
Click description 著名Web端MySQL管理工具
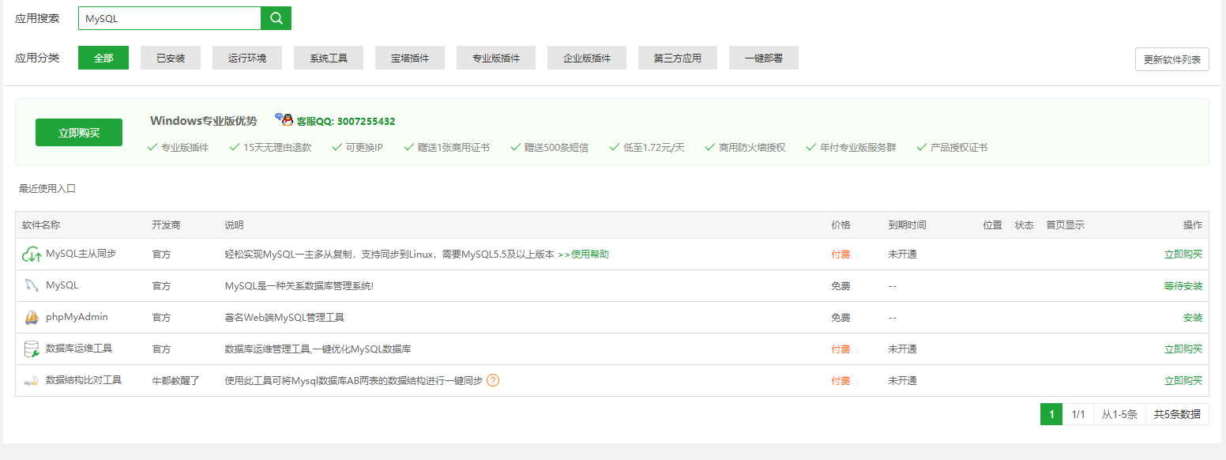(x=284, y=318)
